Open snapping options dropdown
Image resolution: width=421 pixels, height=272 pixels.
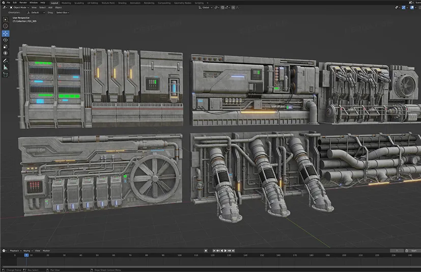[227, 8]
